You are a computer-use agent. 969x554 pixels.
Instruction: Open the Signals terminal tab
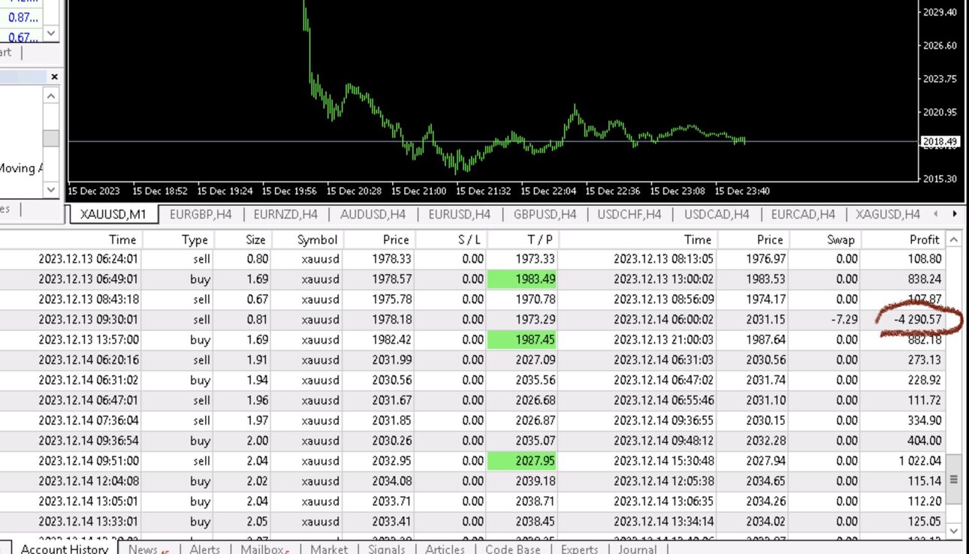(386, 548)
